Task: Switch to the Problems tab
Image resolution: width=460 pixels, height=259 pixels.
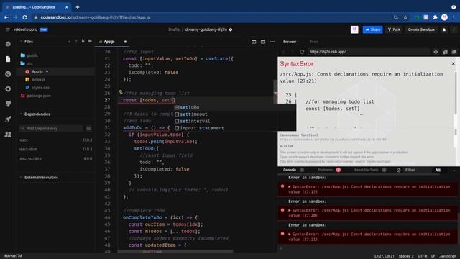Action: 325,170
